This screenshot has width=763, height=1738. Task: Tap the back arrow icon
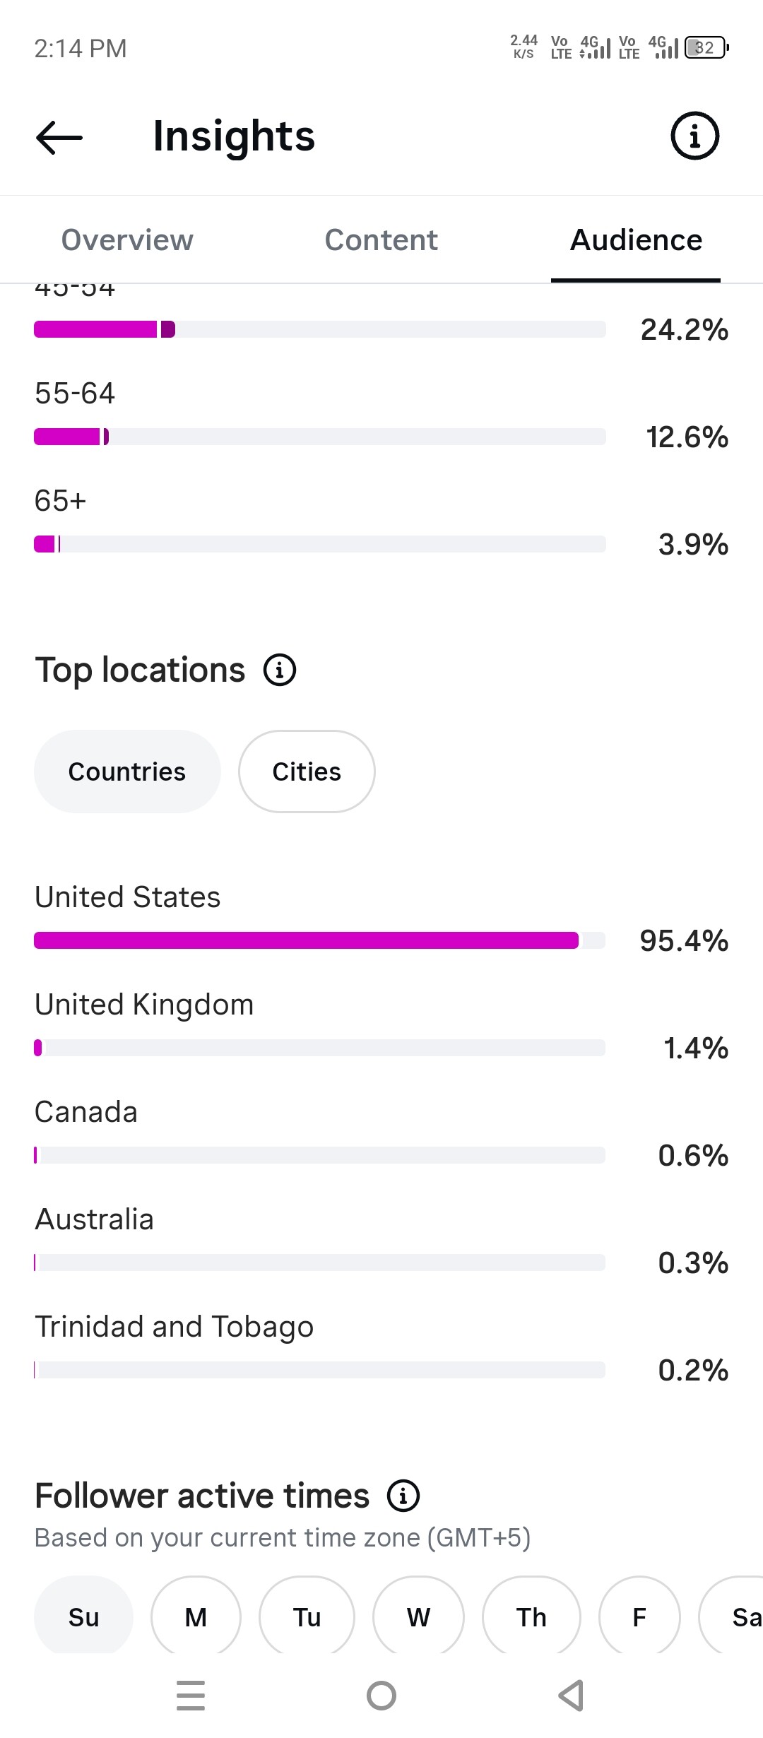pyautogui.click(x=59, y=136)
